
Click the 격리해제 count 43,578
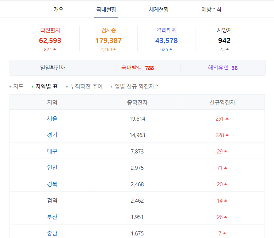[x=167, y=40]
